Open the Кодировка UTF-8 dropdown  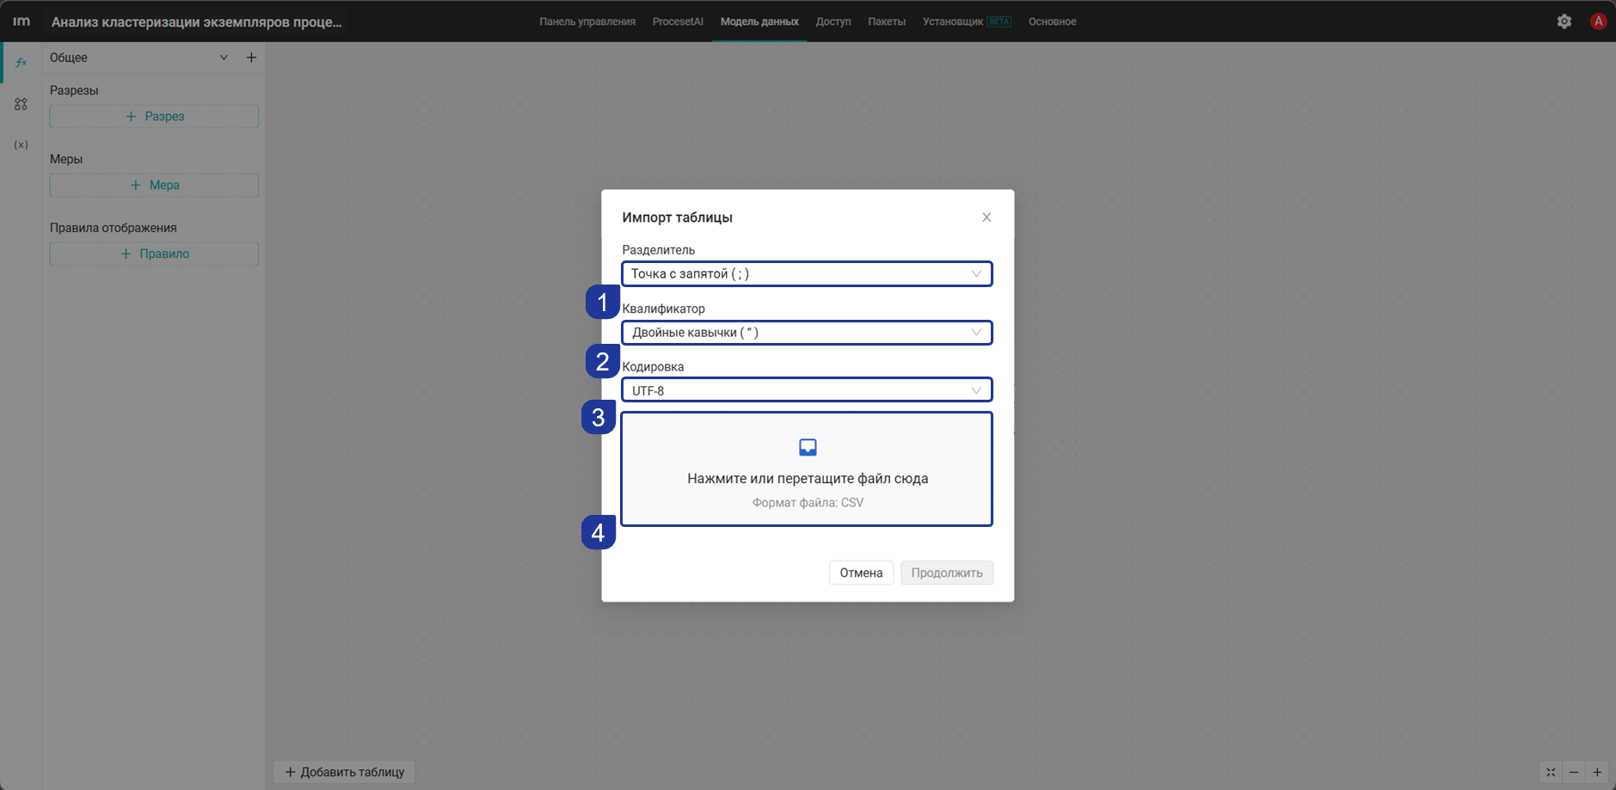tap(807, 390)
